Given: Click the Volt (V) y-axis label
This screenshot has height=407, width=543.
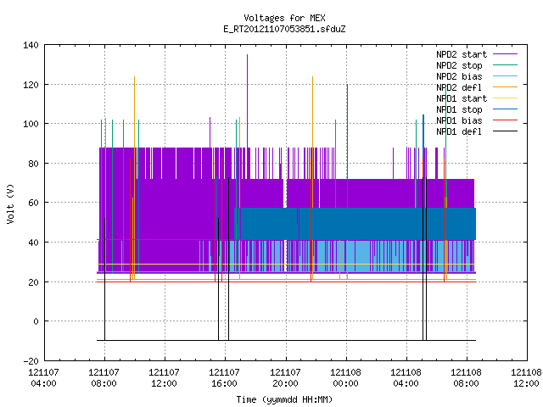Looking at the screenshot, I should [x=11, y=203].
